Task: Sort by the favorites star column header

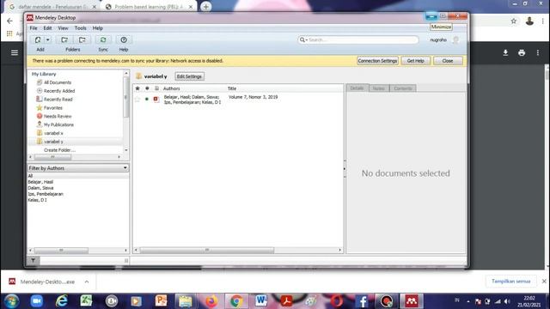Action: click(x=137, y=88)
